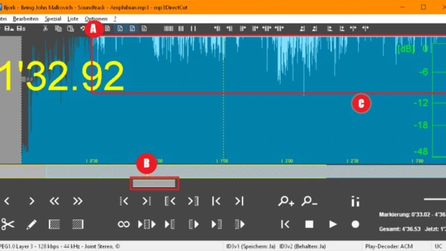Step forward with the single right chevron

(x=32, y=201)
